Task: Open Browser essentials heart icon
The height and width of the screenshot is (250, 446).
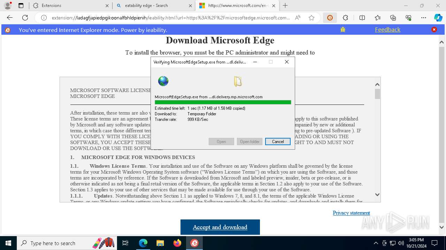Action: (408, 18)
